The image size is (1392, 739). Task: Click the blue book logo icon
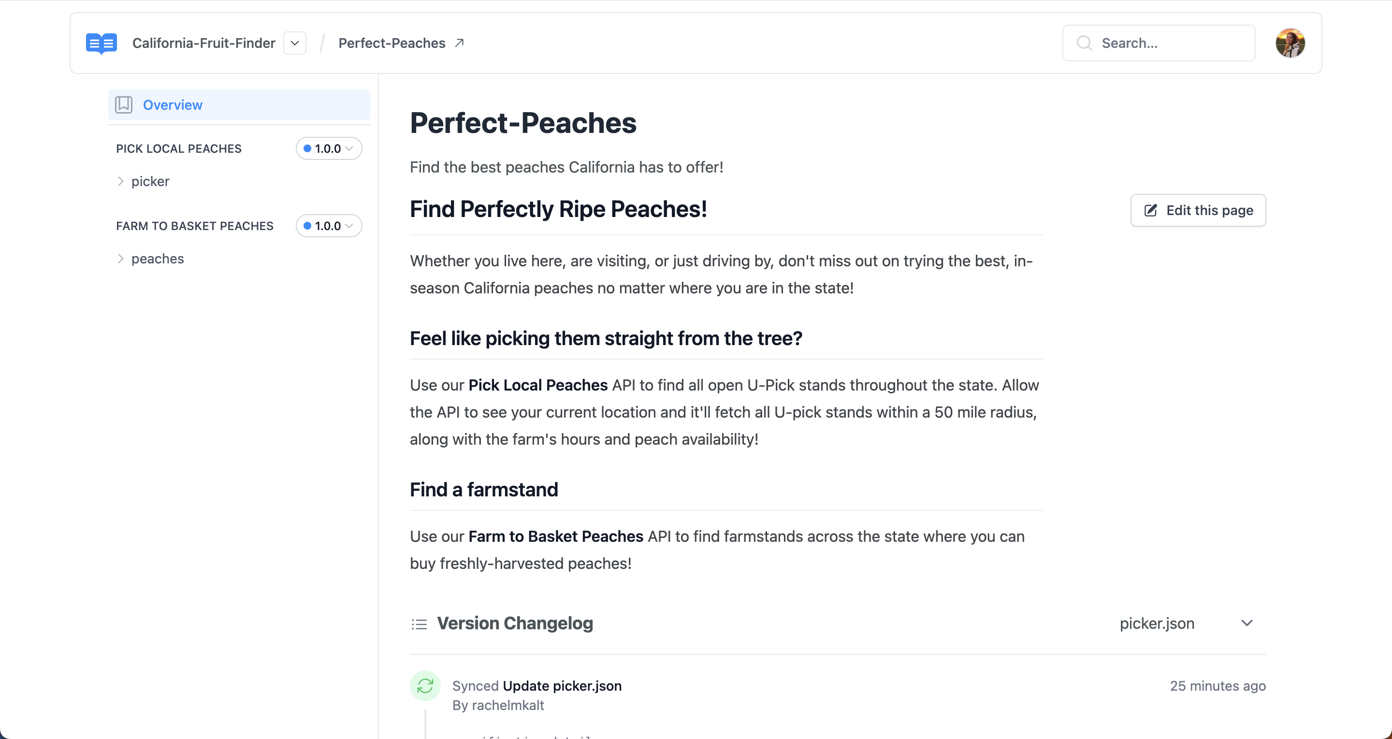101,43
